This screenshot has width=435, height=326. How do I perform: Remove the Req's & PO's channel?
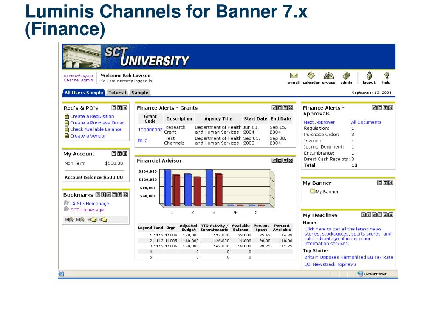point(125,107)
